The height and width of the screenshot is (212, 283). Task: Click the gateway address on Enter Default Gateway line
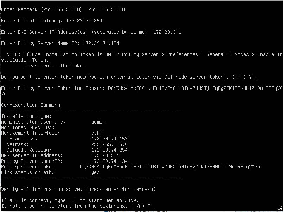[84, 21]
